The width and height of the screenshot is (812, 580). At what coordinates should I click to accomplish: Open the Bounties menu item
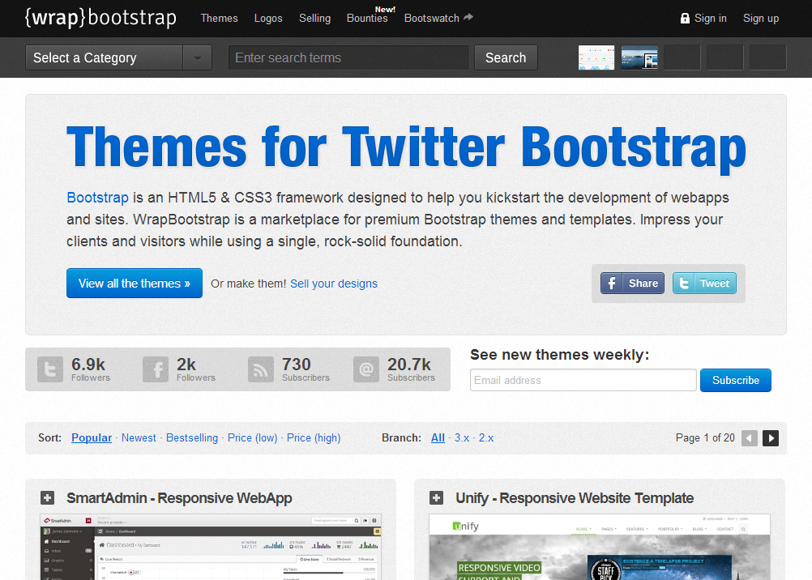click(367, 18)
